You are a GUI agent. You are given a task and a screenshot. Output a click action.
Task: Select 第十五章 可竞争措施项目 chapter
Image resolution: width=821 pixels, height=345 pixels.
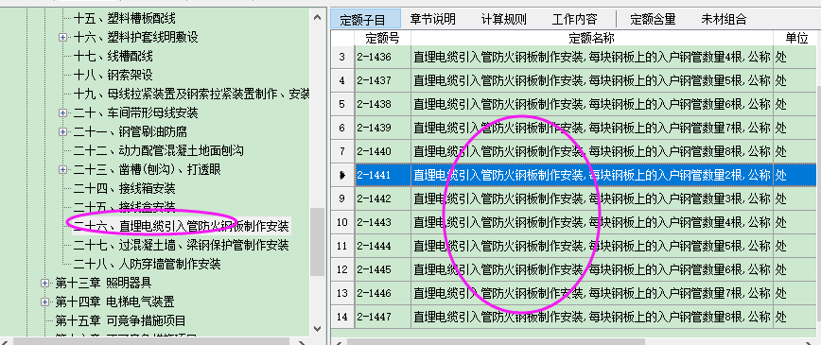point(120,321)
